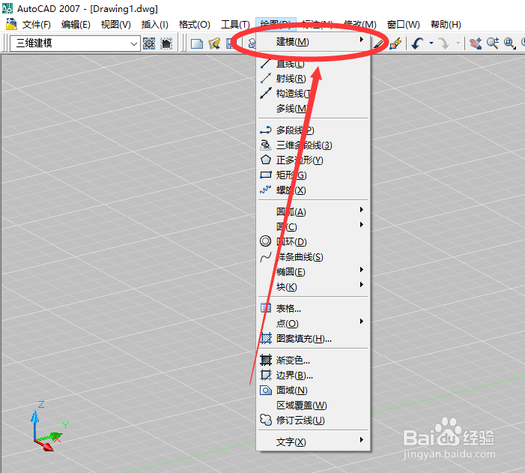Open the 视图(V) menu
525x473 pixels.
tap(115, 25)
